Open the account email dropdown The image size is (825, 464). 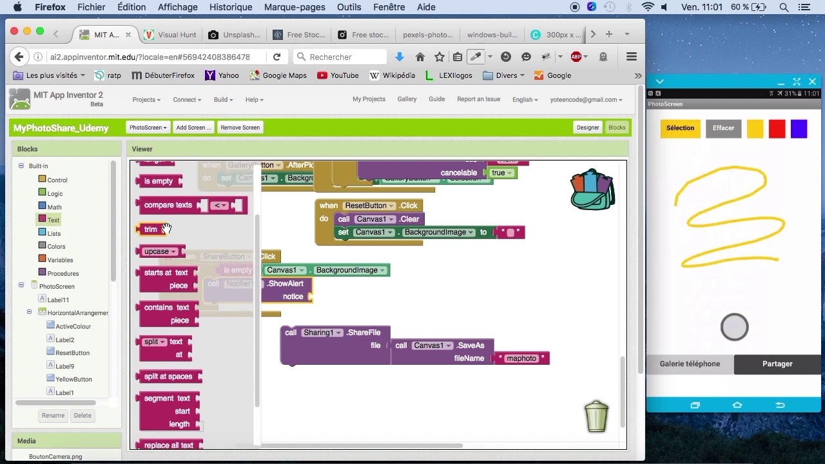tap(586, 99)
